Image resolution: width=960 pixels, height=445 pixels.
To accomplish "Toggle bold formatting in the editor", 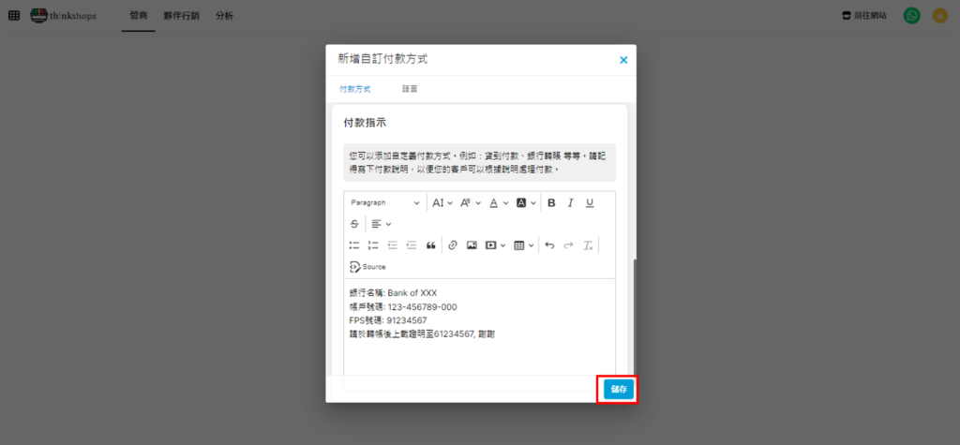I will point(551,202).
